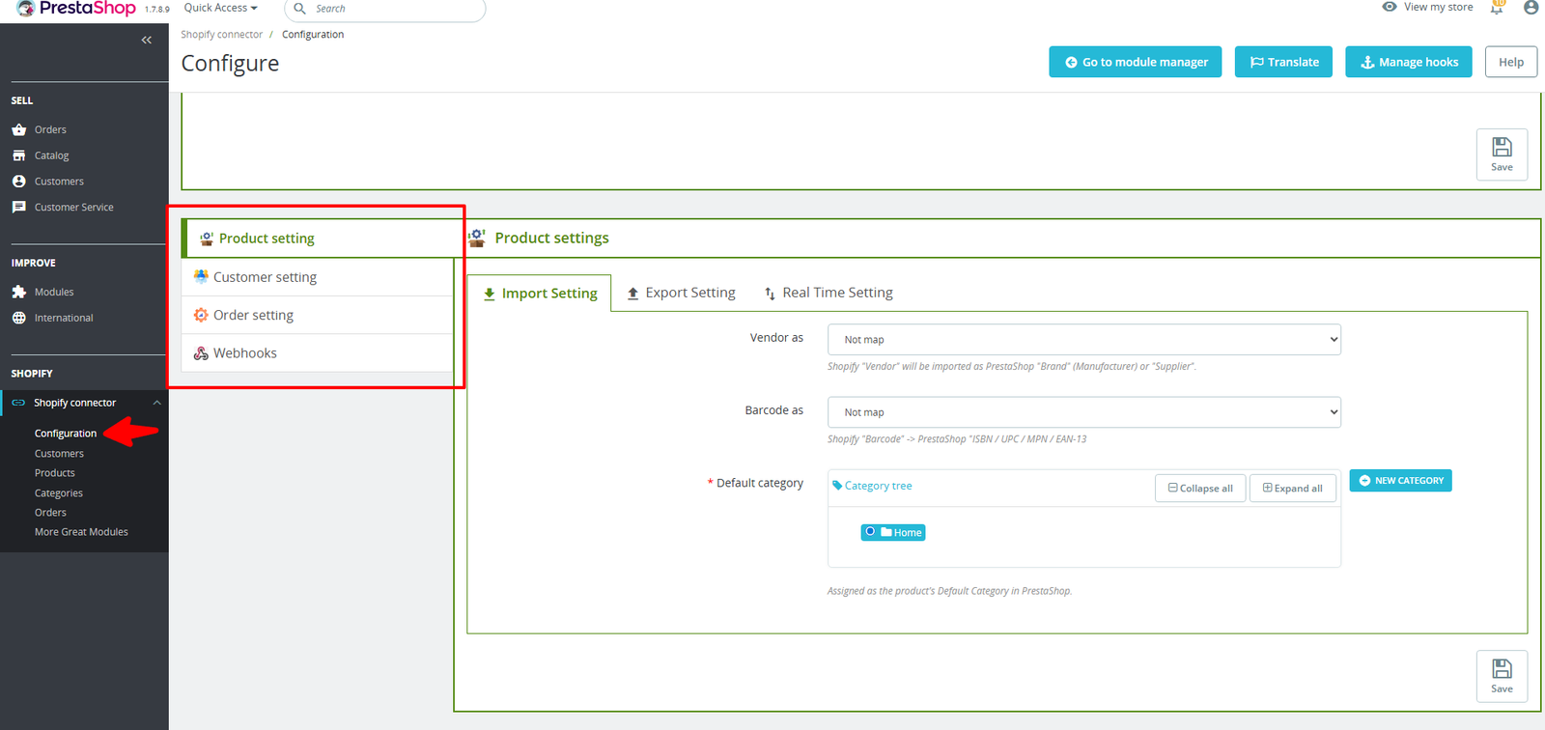This screenshot has width=1545, height=730.
Task: Click the Help button
Action: [x=1511, y=62]
